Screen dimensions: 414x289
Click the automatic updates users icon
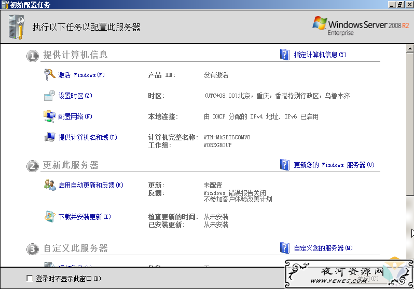pos(50,185)
